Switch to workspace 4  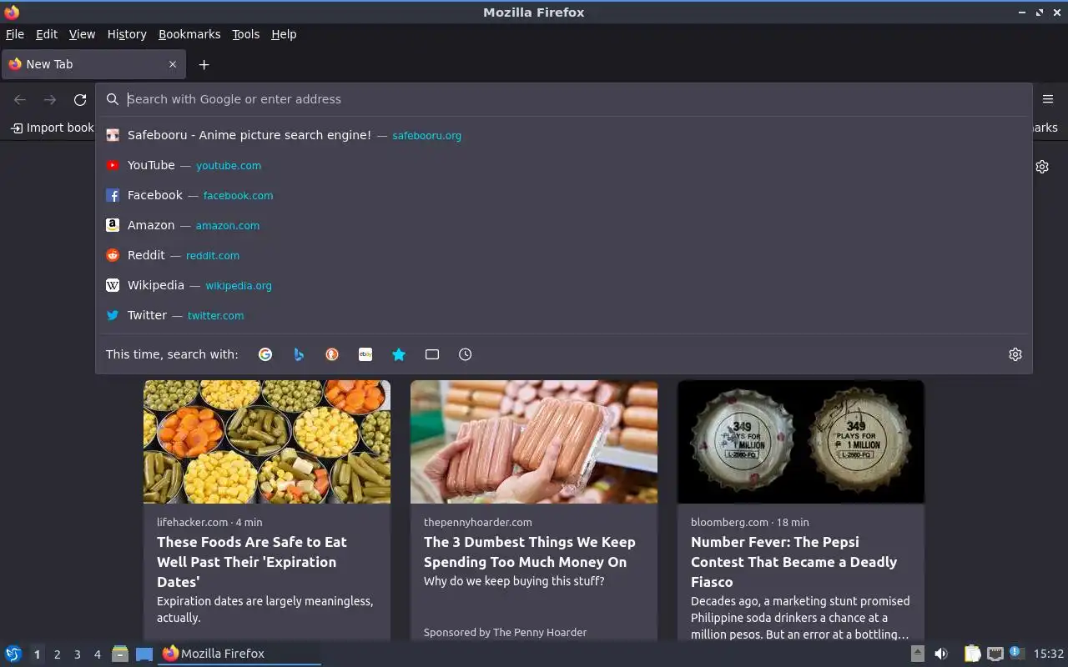(97, 654)
